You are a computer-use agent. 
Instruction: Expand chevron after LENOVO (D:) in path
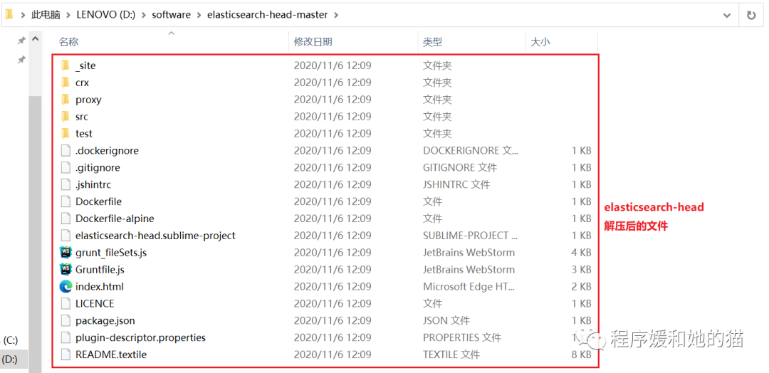coord(144,15)
